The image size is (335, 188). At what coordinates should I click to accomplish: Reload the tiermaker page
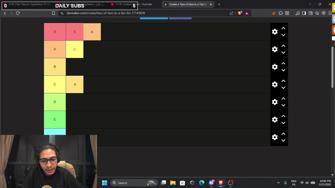click(18, 13)
